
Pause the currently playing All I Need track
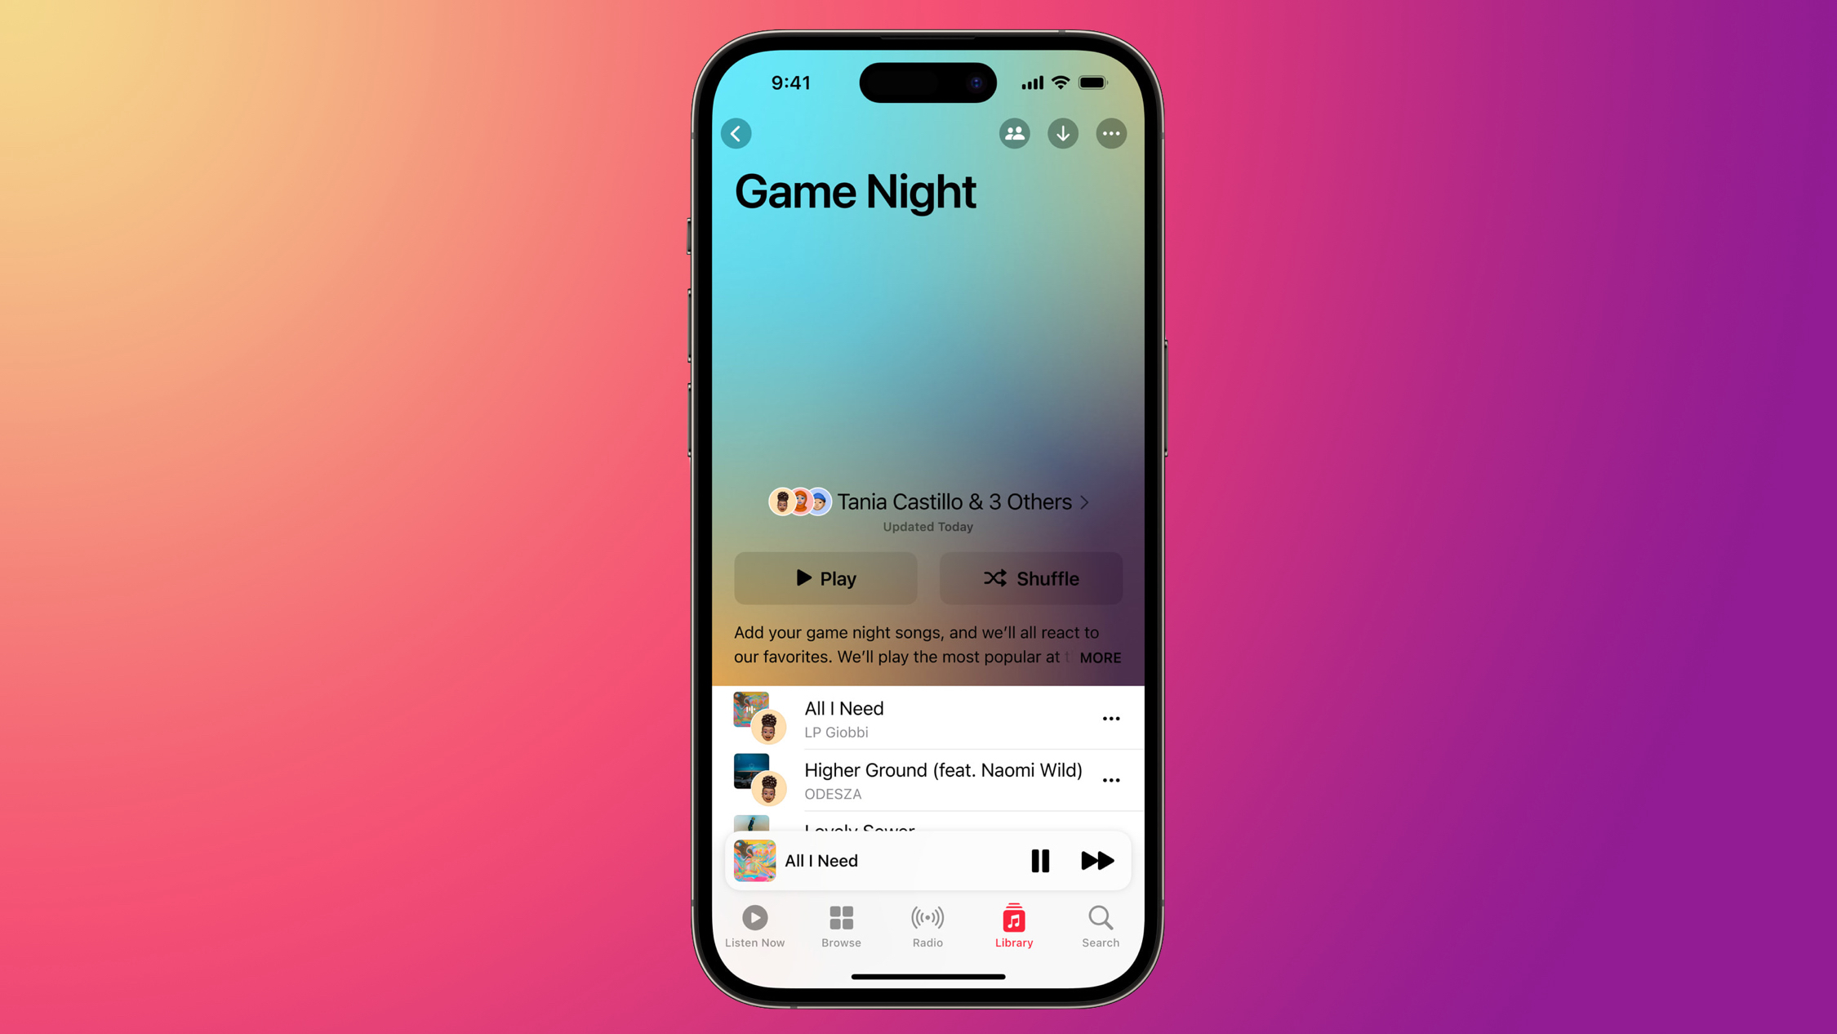coord(1039,860)
